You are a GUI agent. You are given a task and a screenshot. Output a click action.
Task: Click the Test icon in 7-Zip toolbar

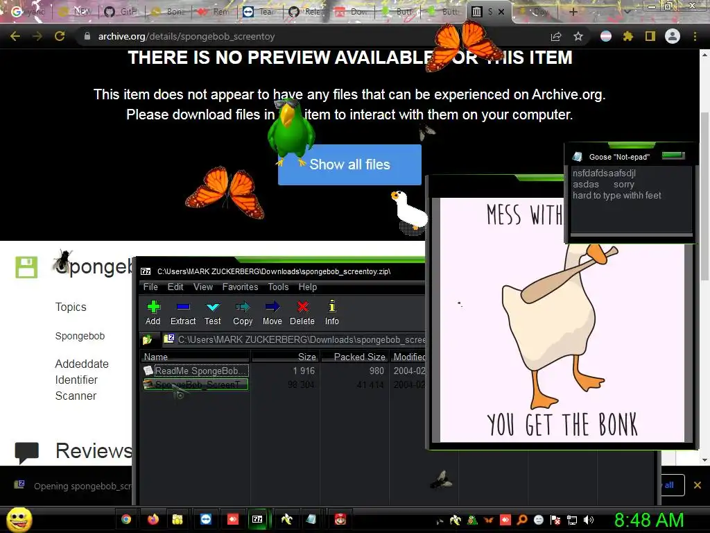212,307
